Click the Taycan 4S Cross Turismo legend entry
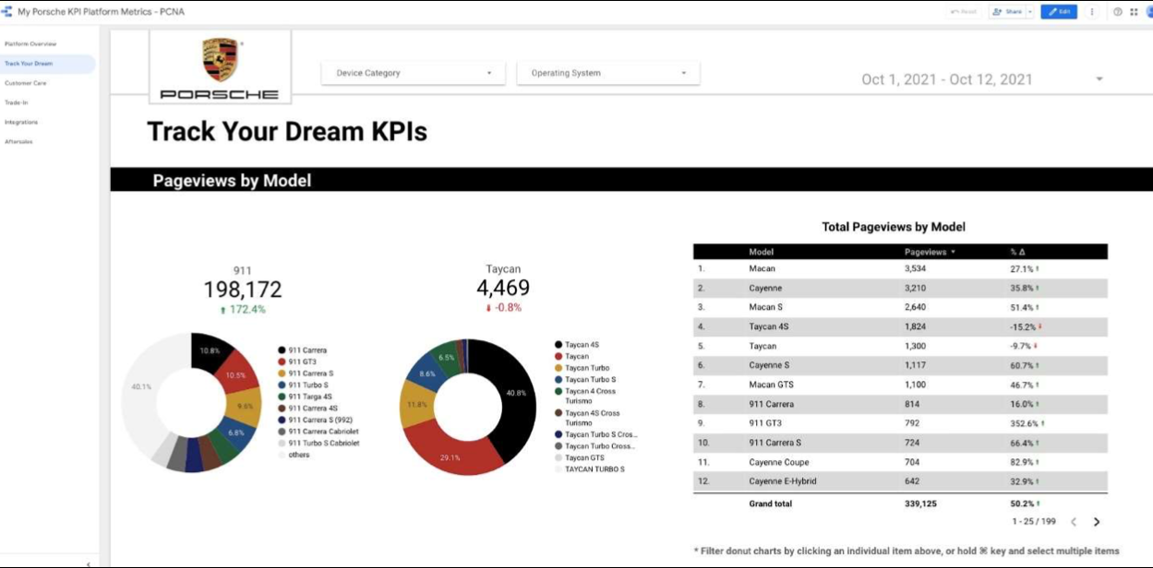 (x=586, y=418)
